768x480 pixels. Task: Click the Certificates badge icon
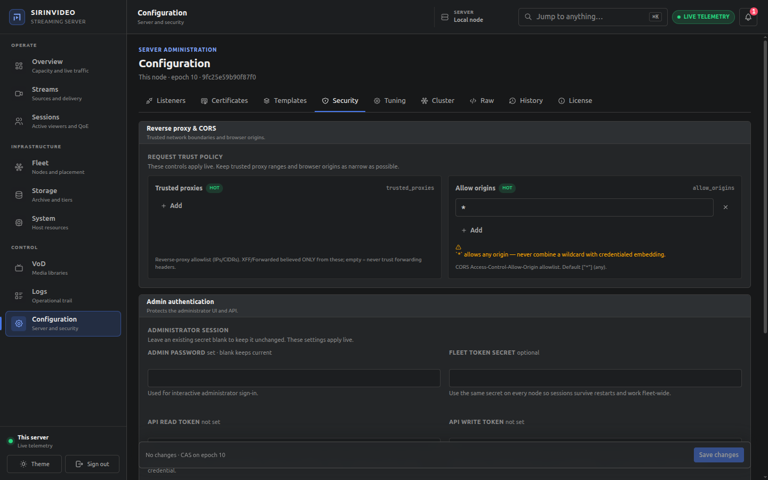coord(204,101)
